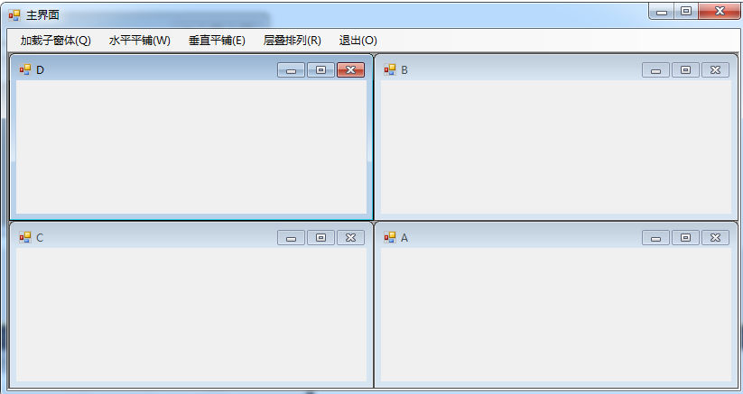This screenshot has width=743, height=394.
Task: Open the 加载子窗体(Q) menu
Action: click(x=55, y=41)
